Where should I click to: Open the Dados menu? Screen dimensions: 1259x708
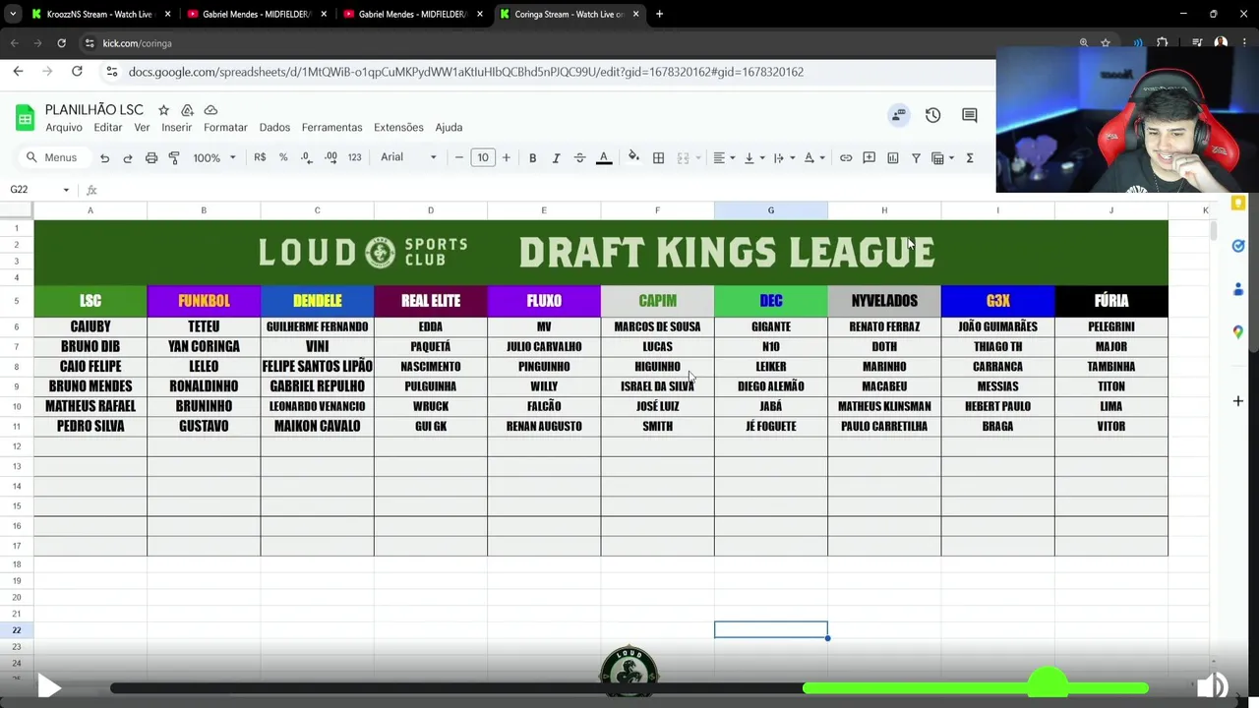point(274,127)
